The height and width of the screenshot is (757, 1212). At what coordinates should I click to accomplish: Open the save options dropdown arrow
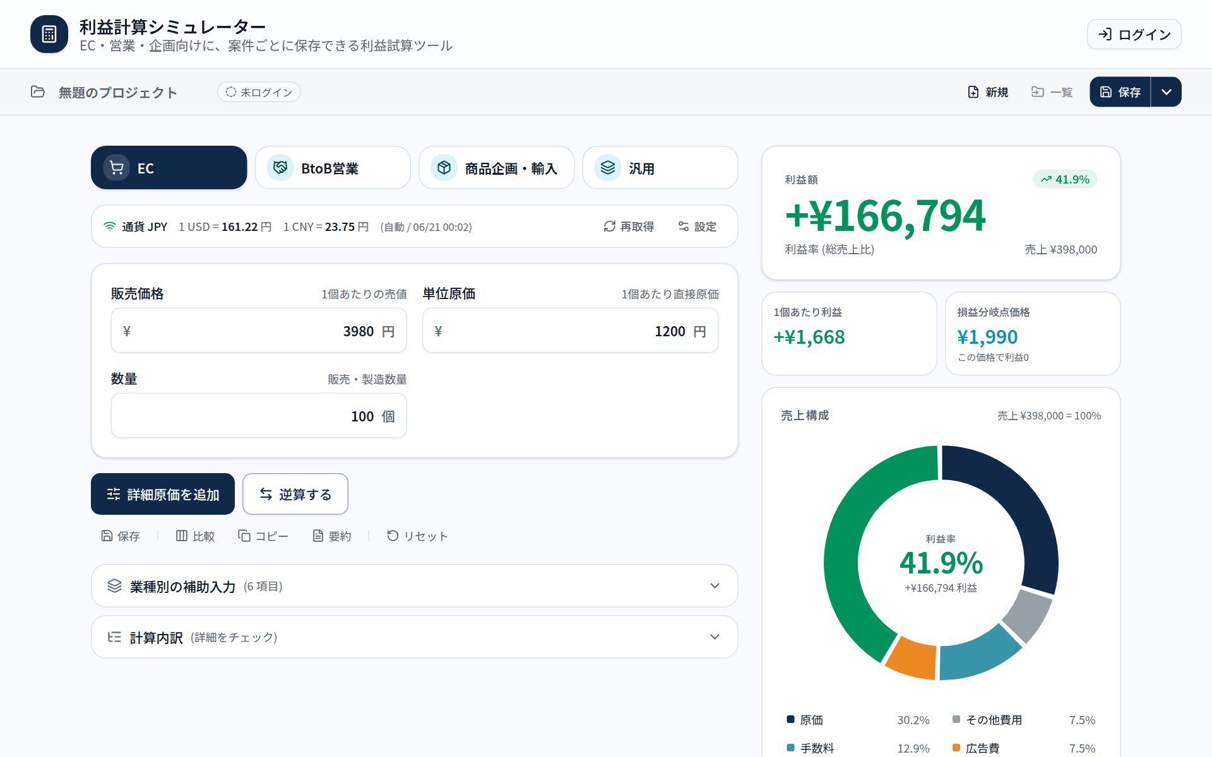point(1166,92)
